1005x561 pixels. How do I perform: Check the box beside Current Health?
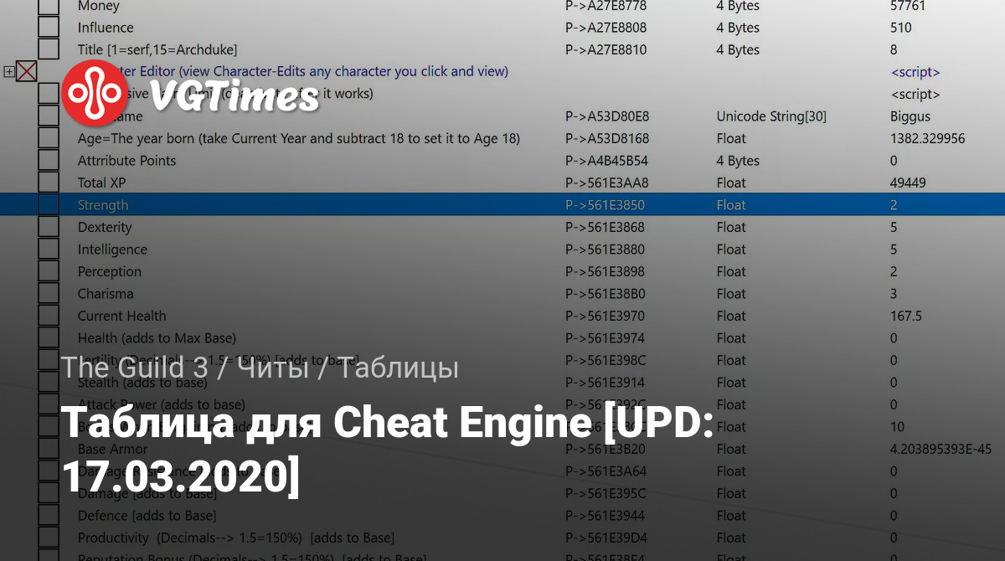(x=49, y=316)
